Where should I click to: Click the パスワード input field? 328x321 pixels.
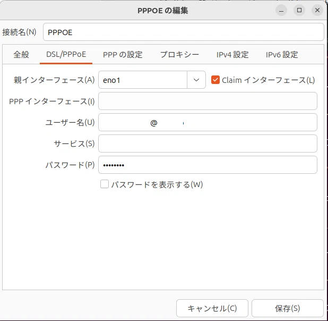pyautogui.click(x=208, y=165)
